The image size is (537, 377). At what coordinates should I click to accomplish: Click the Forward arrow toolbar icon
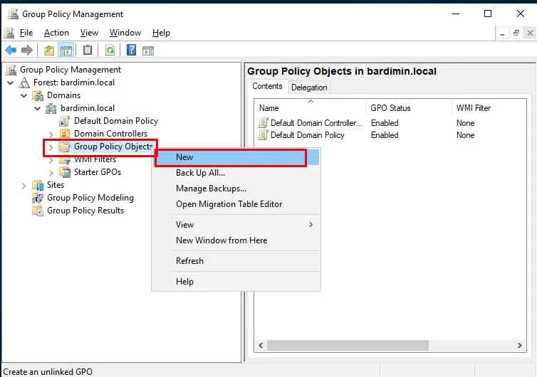(x=27, y=51)
